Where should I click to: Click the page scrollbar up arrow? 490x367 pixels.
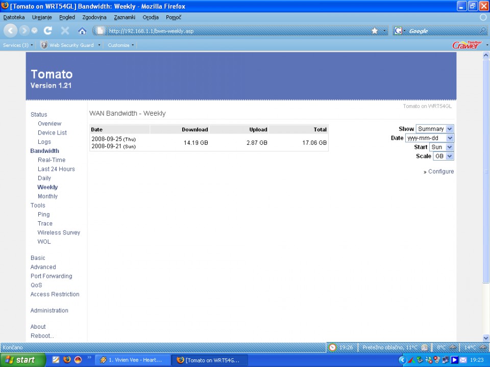point(485,55)
